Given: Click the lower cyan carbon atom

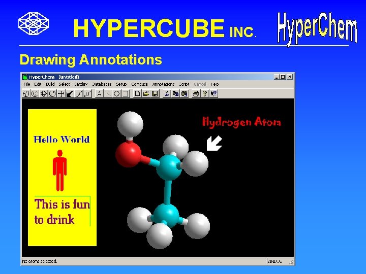Looking at the screenshot, I should pos(166,216).
